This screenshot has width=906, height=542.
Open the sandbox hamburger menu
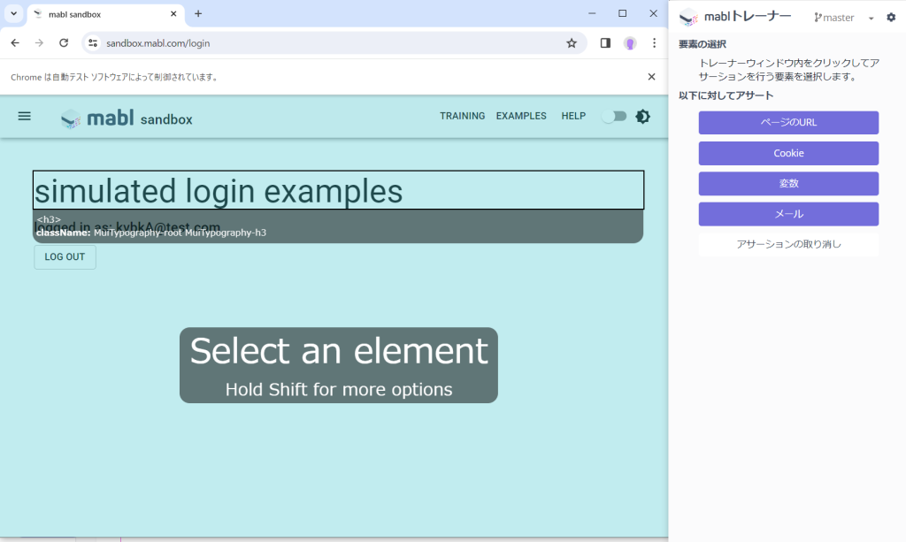pyautogui.click(x=24, y=117)
